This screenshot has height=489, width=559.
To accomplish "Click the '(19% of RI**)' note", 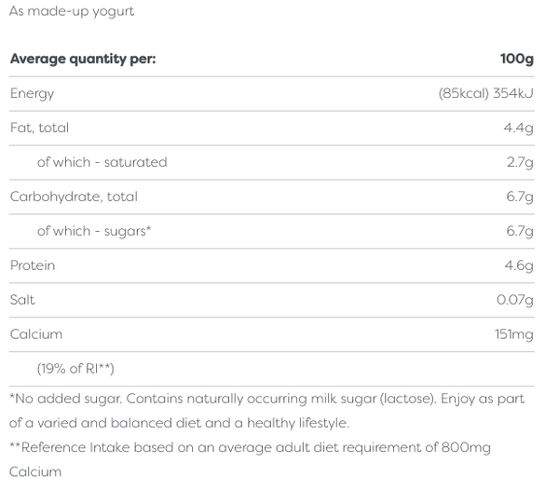I will coord(75,369).
